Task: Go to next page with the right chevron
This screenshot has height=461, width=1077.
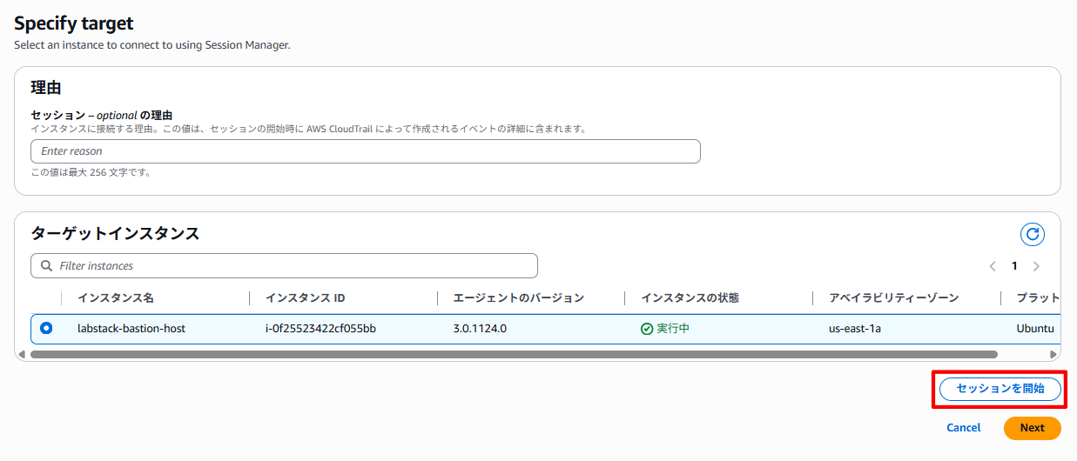Action: pyautogui.click(x=1036, y=266)
